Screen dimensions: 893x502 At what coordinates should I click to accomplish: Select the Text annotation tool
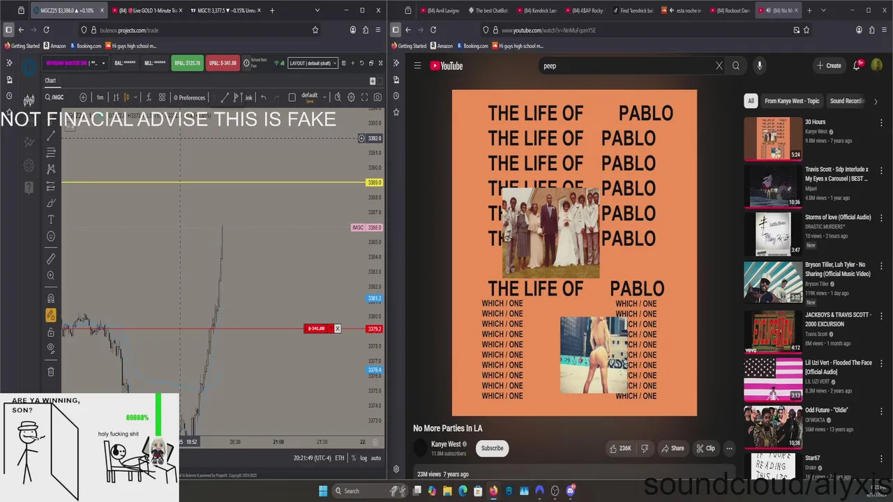pyautogui.click(x=51, y=220)
